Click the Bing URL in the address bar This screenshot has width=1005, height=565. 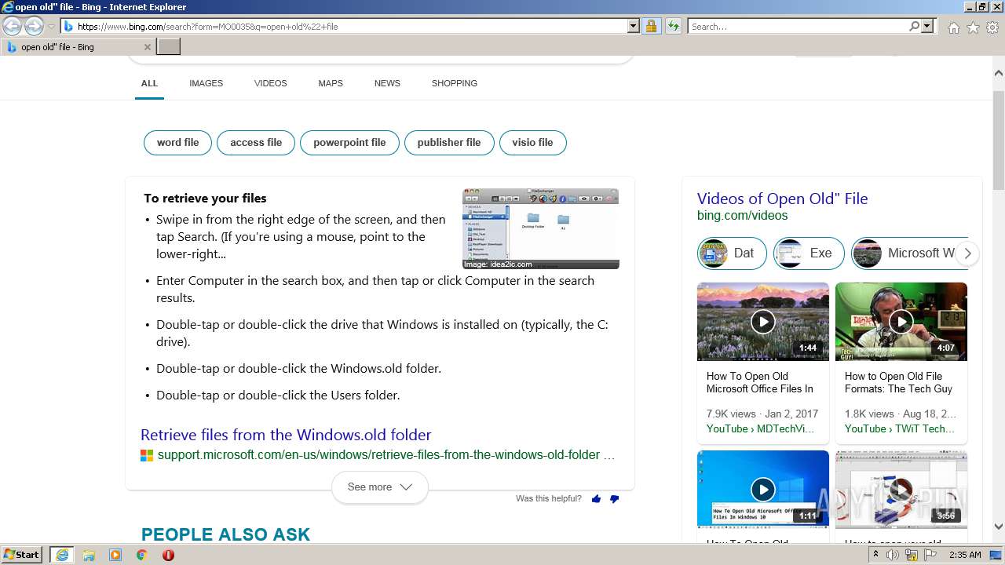pos(207,27)
